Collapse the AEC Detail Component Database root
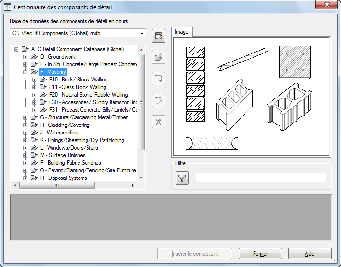341x267 pixels. coord(16,49)
